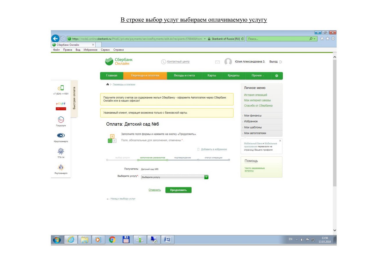Viewport: 378px width, 267px height.
Task: Click the browser Поиск search field
Action: pos(277,39)
